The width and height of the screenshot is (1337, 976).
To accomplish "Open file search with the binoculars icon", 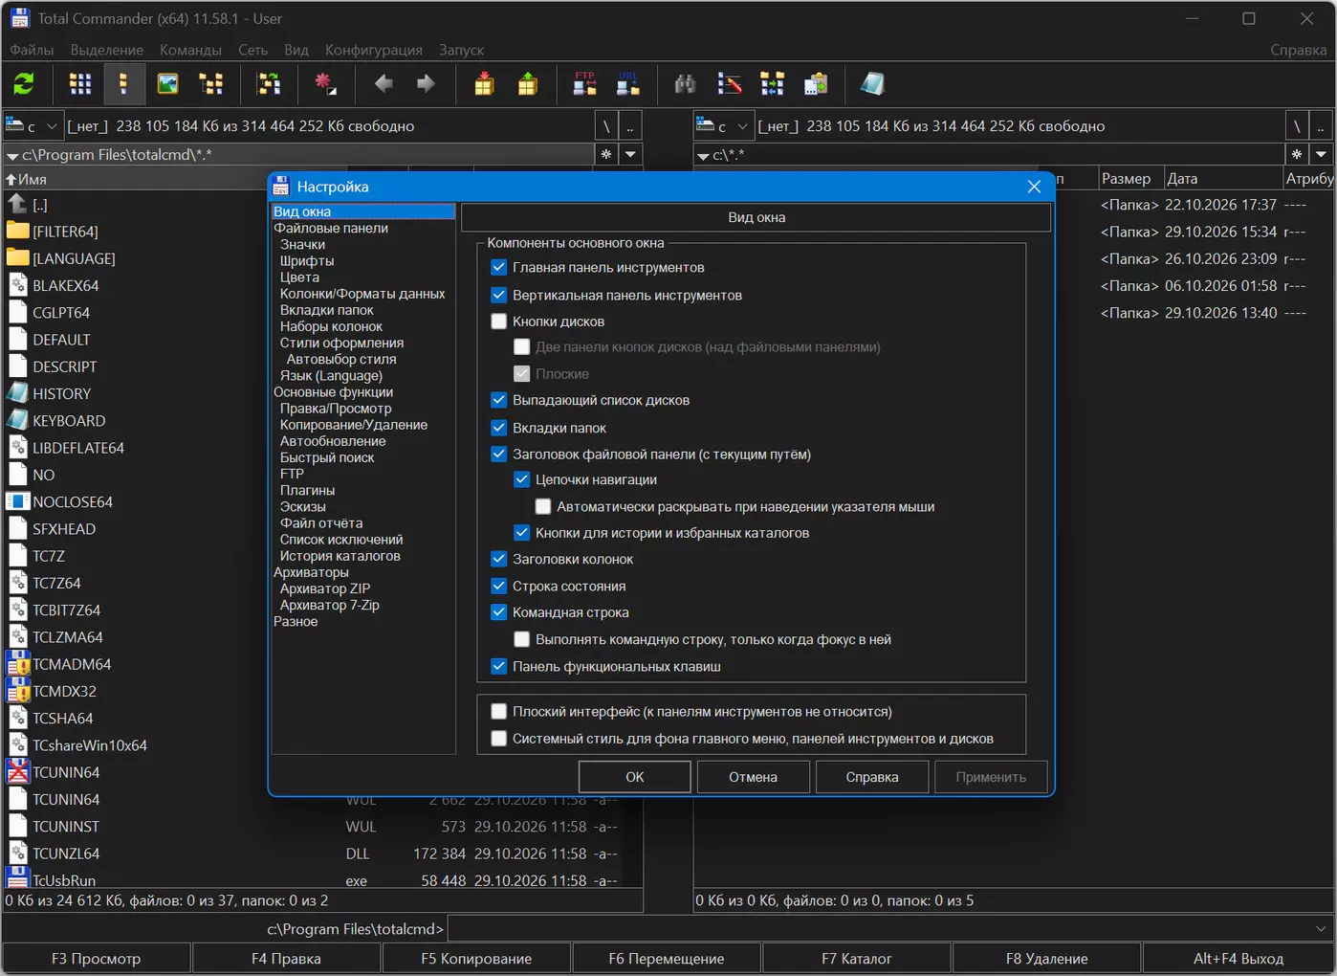I will (685, 84).
